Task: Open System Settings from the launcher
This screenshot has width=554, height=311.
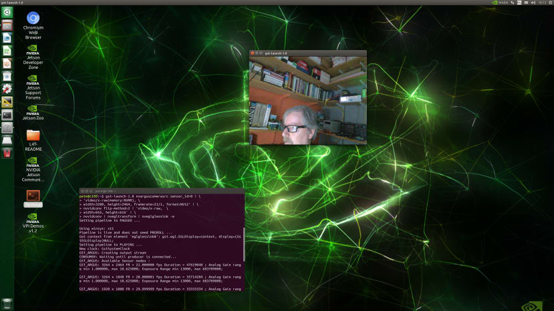Action: pos(7,89)
